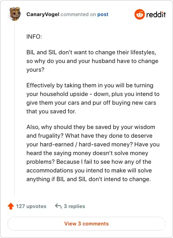Click the 'View 3 comments' button

pyautogui.click(x=86, y=224)
